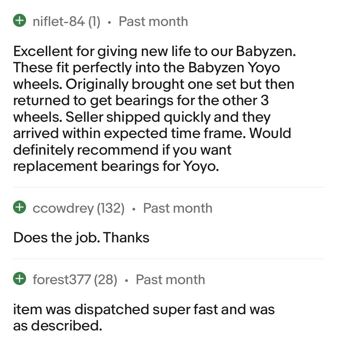Click the divider line below niflet-84's review

click(x=168, y=187)
